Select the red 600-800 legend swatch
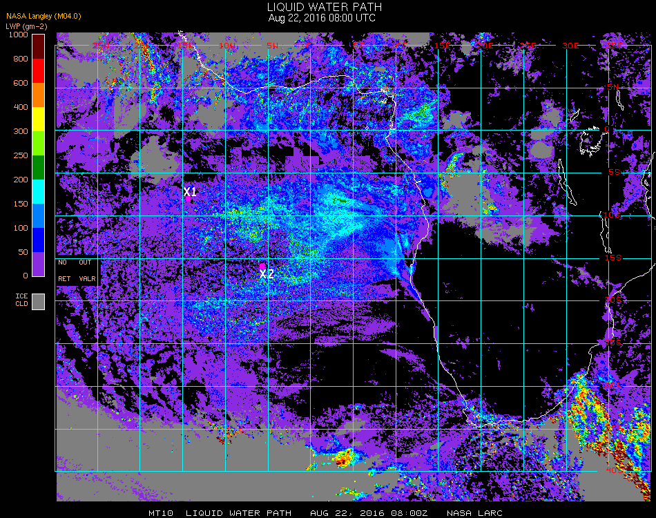This screenshot has height=518, width=656. pyautogui.click(x=39, y=70)
